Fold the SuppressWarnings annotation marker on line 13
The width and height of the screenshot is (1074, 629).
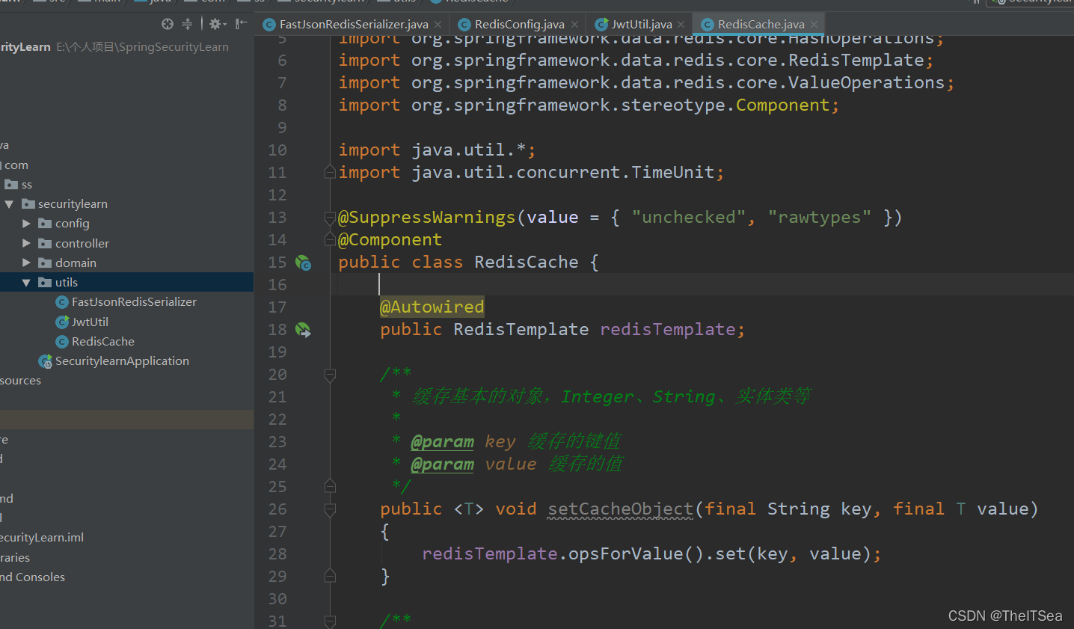[330, 218]
